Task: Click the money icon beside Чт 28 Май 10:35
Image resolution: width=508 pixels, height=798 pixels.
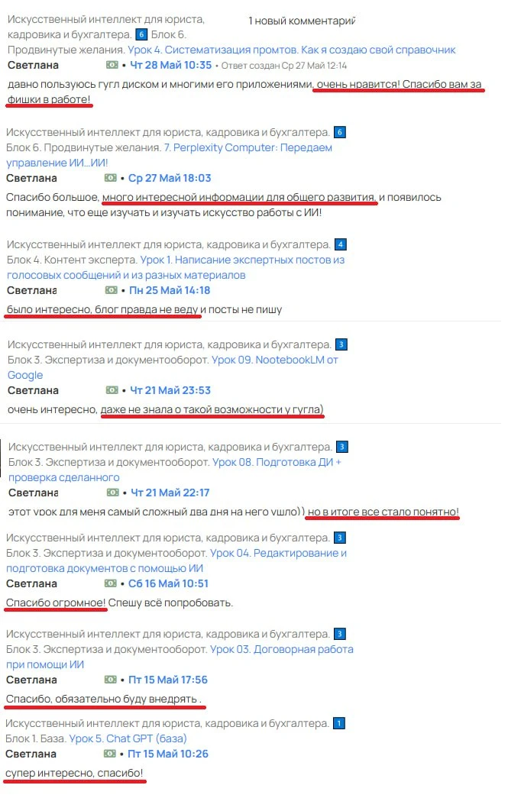Action: point(112,65)
